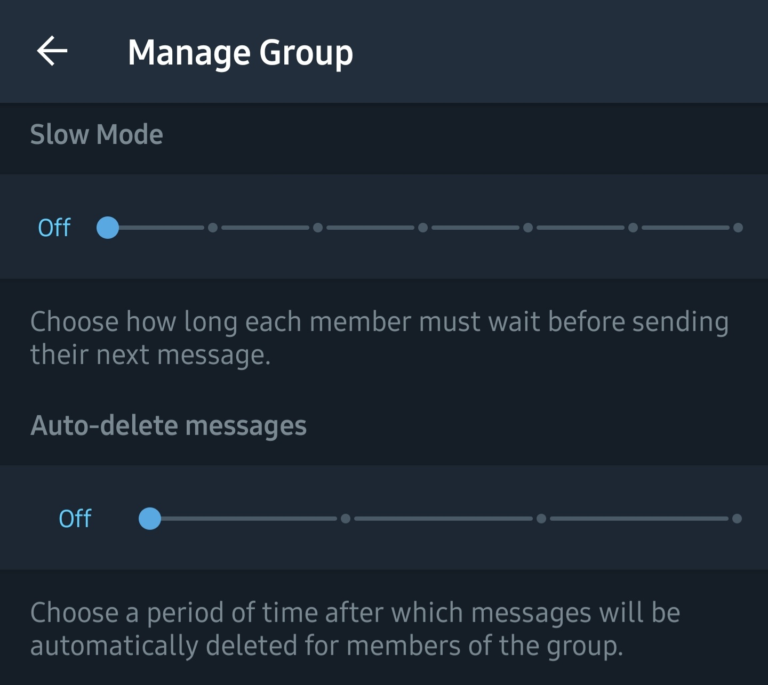Click the "Auto-delete messages" section heading
Image resolution: width=768 pixels, height=685 pixels.
[x=169, y=425]
